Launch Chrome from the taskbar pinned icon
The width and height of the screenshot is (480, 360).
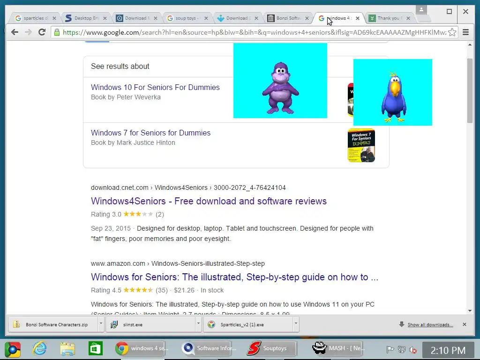click(13, 349)
